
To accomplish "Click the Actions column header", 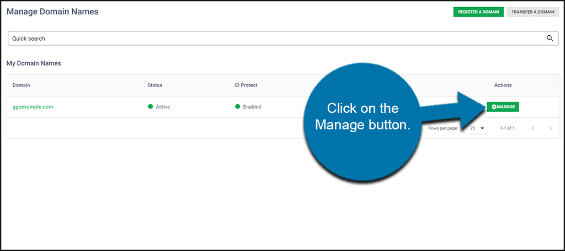I will 503,85.
